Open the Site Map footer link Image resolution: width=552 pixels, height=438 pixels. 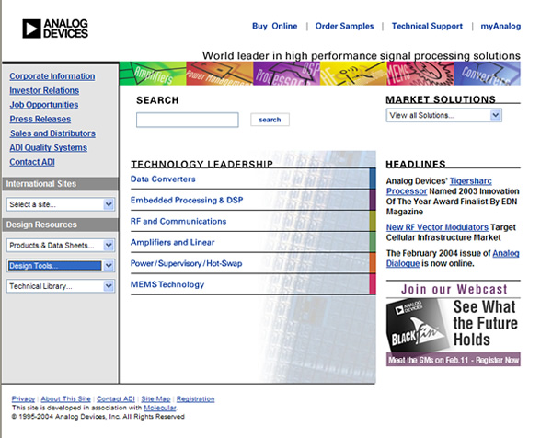tap(155, 399)
